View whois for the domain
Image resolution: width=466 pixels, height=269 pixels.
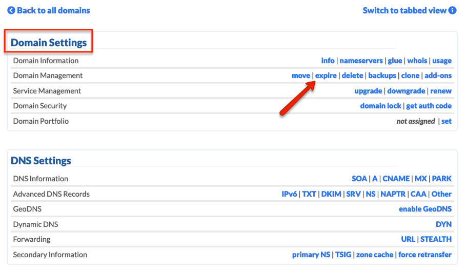(x=417, y=61)
